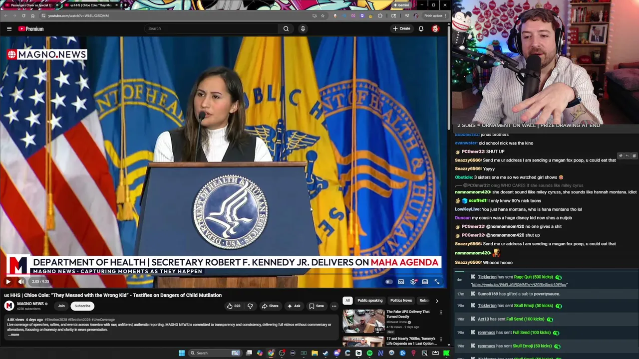Enter full screen video mode
Screen dimensions: 639x359
pyautogui.click(x=437, y=282)
